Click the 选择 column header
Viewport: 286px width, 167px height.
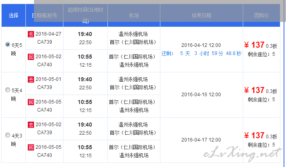[x=13, y=15]
